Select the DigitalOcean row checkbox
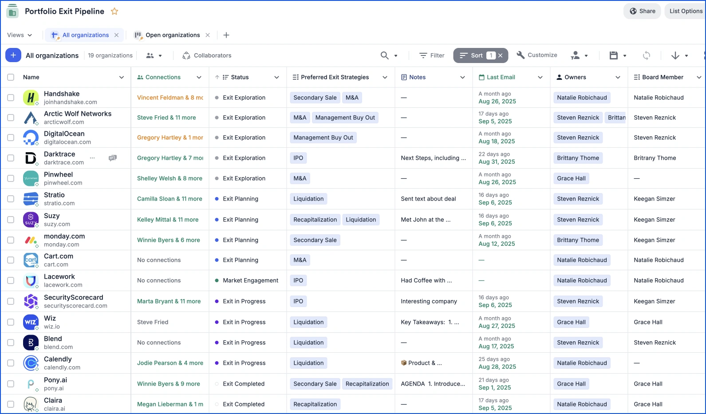The width and height of the screenshot is (706, 414). pos(11,138)
